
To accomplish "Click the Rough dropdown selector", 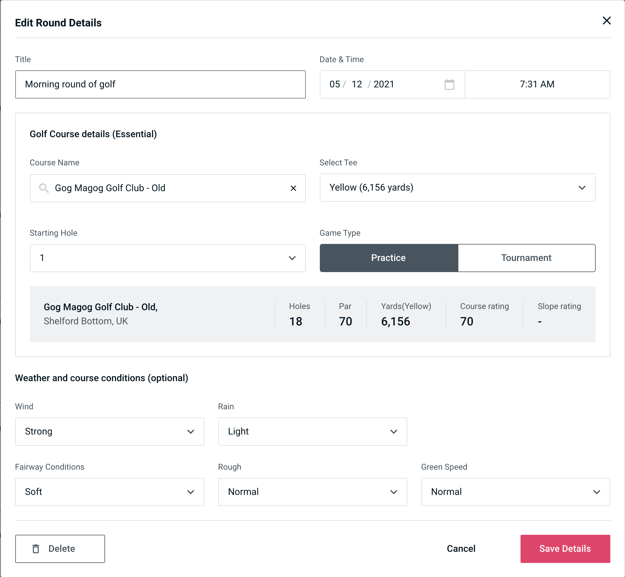I will click(x=312, y=492).
